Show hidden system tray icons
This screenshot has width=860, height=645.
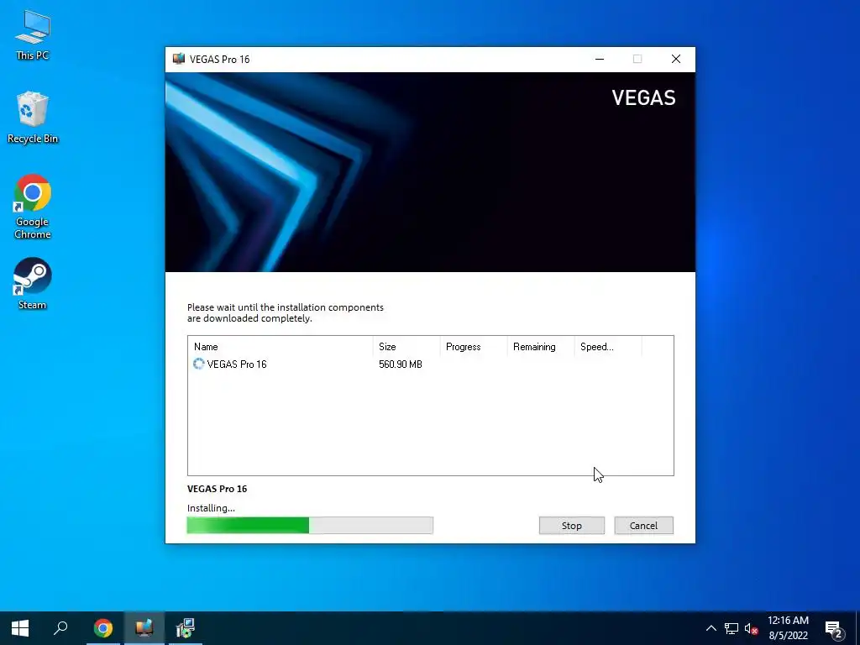tap(711, 628)
